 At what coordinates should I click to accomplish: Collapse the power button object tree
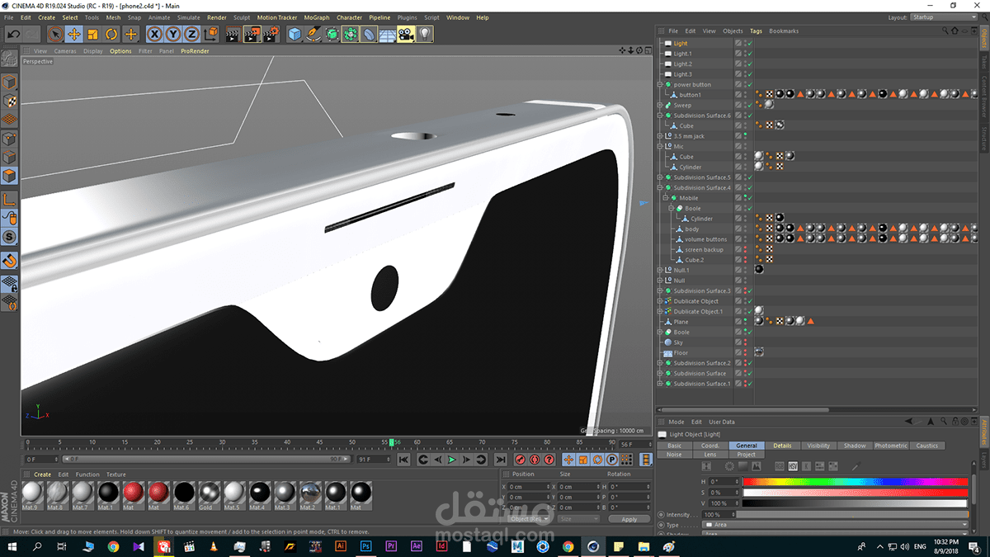pyautogui.click(x=660, y=85)
